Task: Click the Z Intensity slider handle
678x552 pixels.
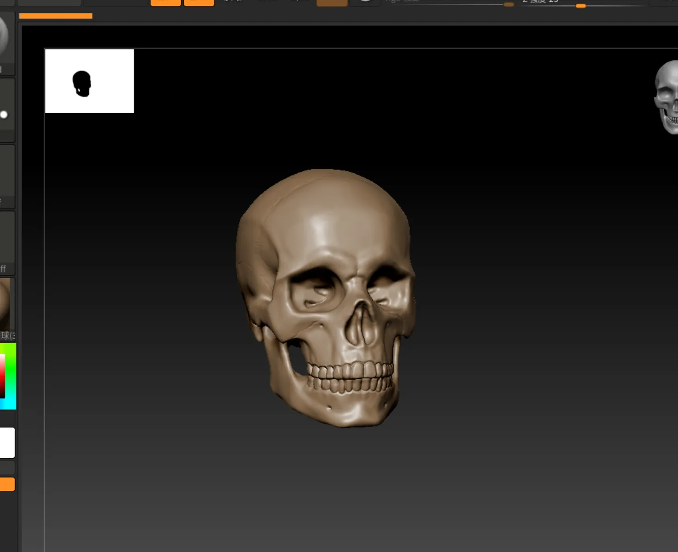Action: coord(581,6)
